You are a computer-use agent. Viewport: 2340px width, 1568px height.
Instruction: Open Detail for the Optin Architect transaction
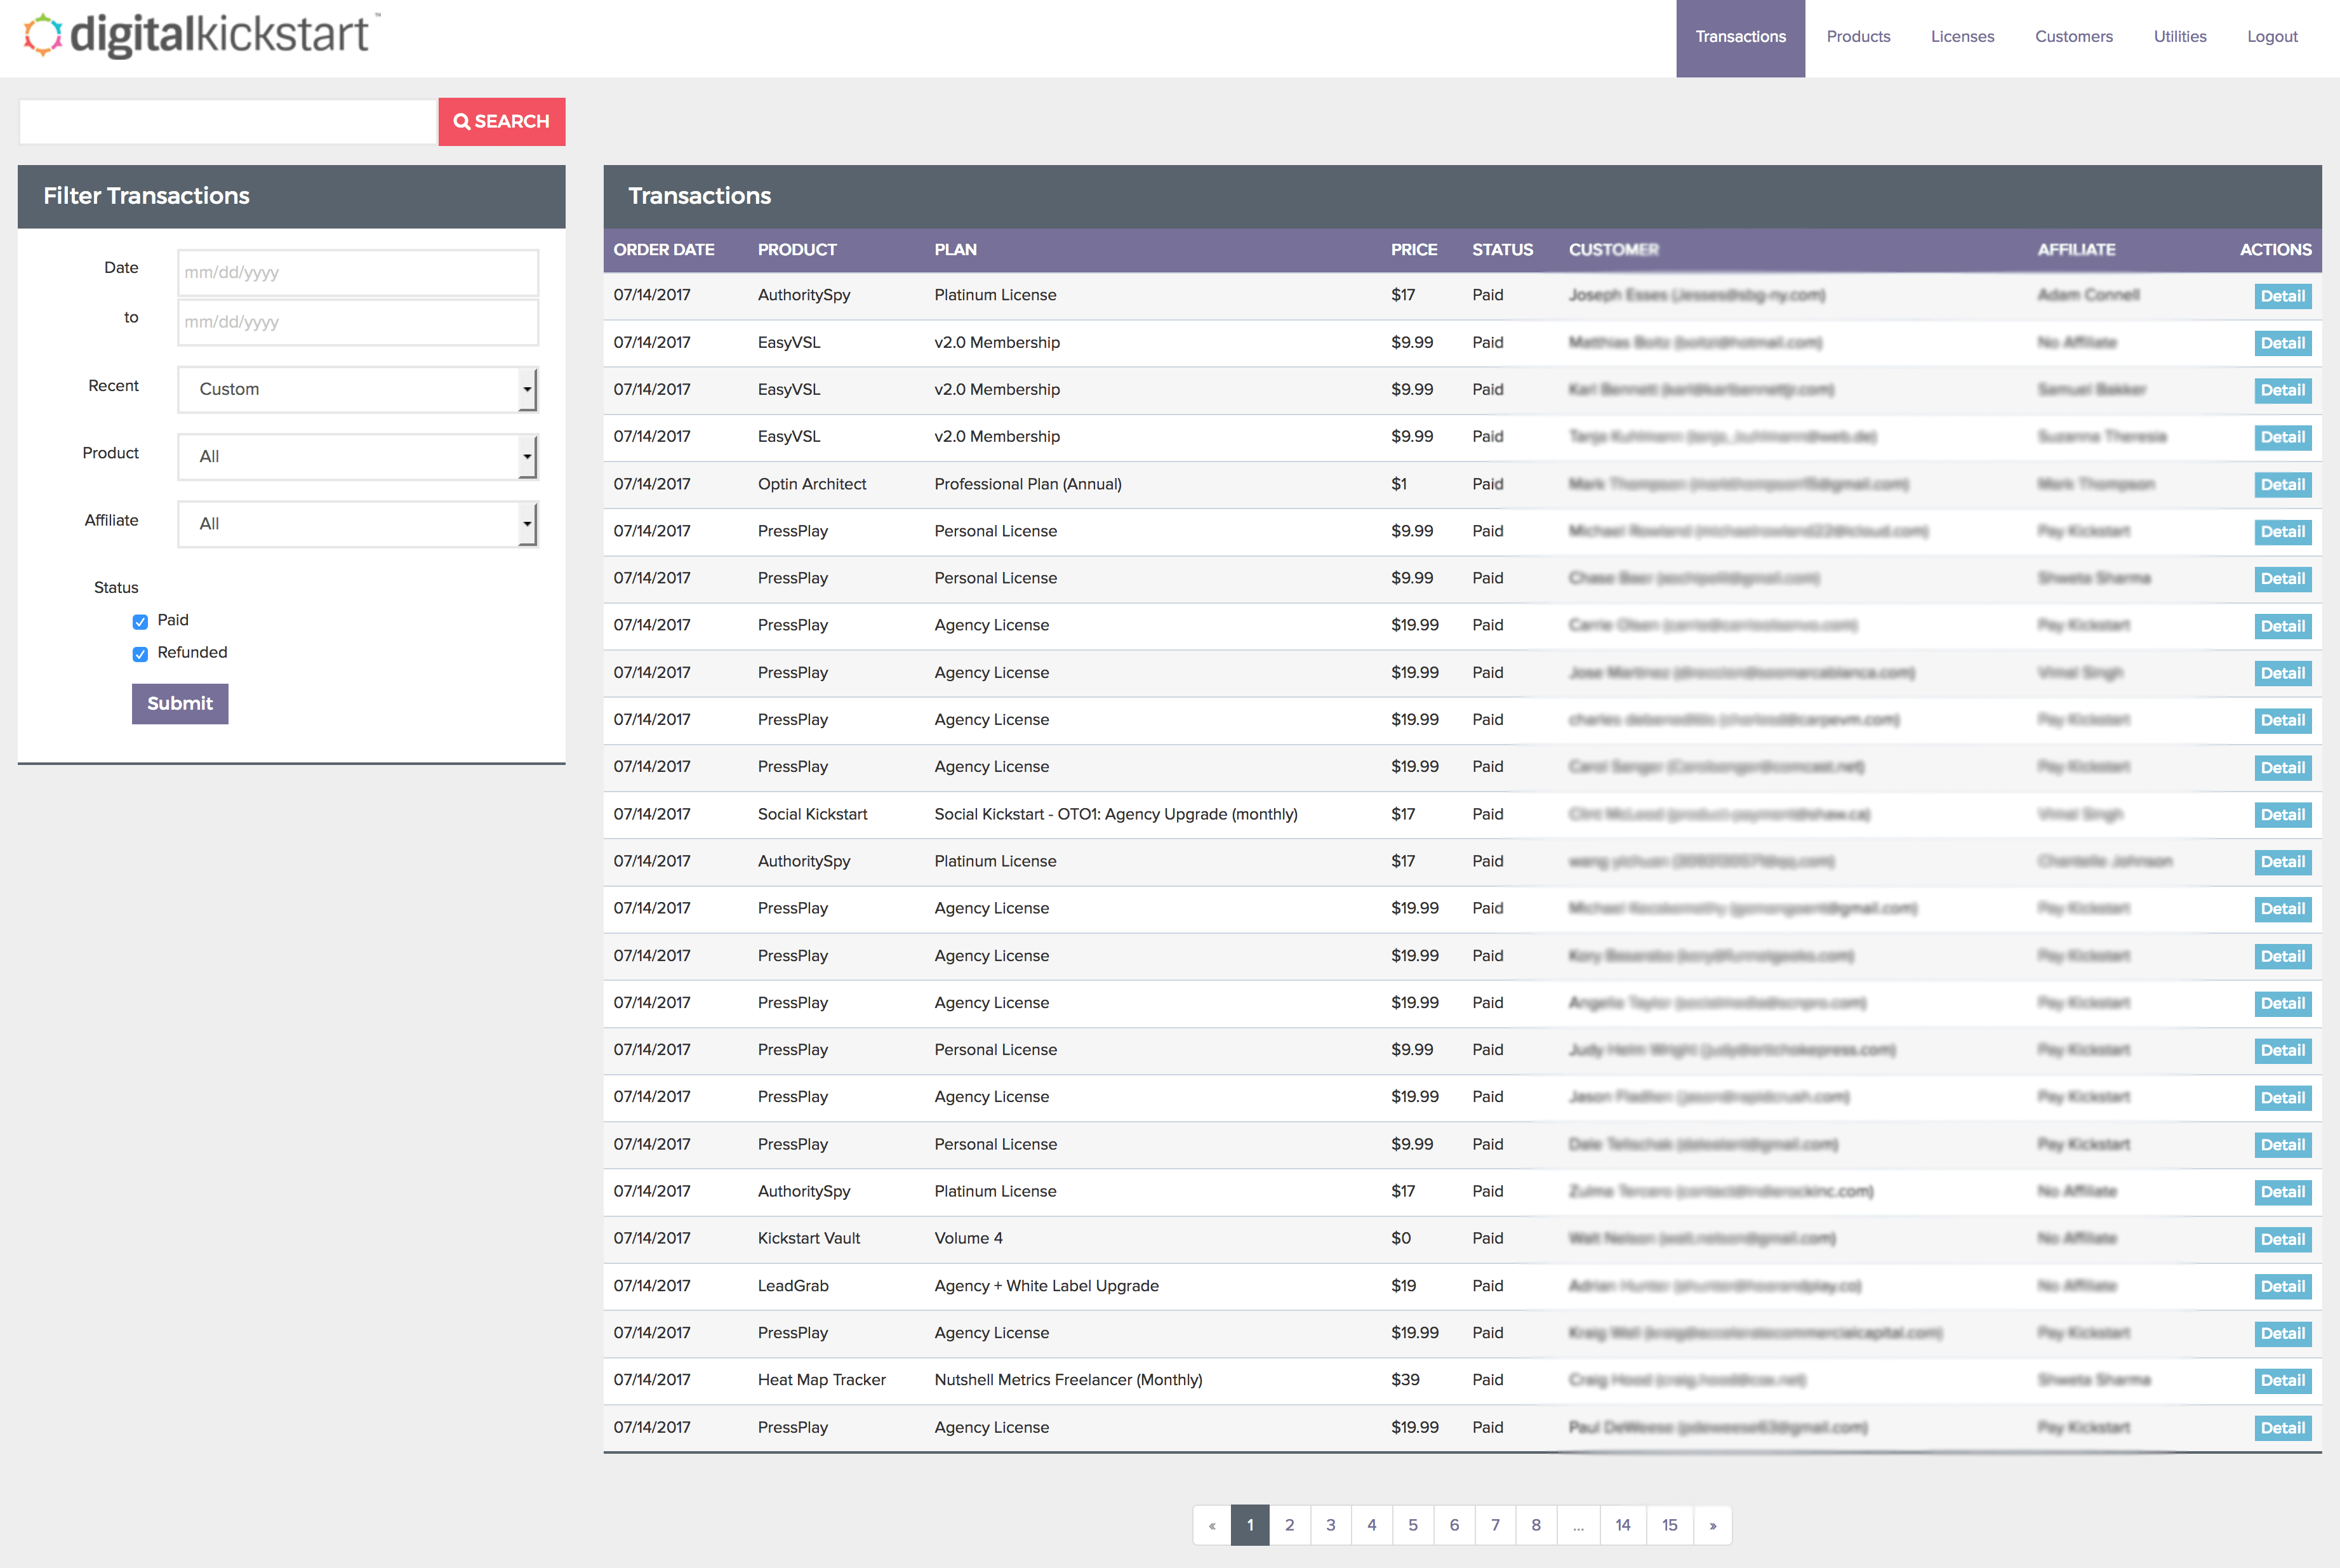(x=2283, y=485)
